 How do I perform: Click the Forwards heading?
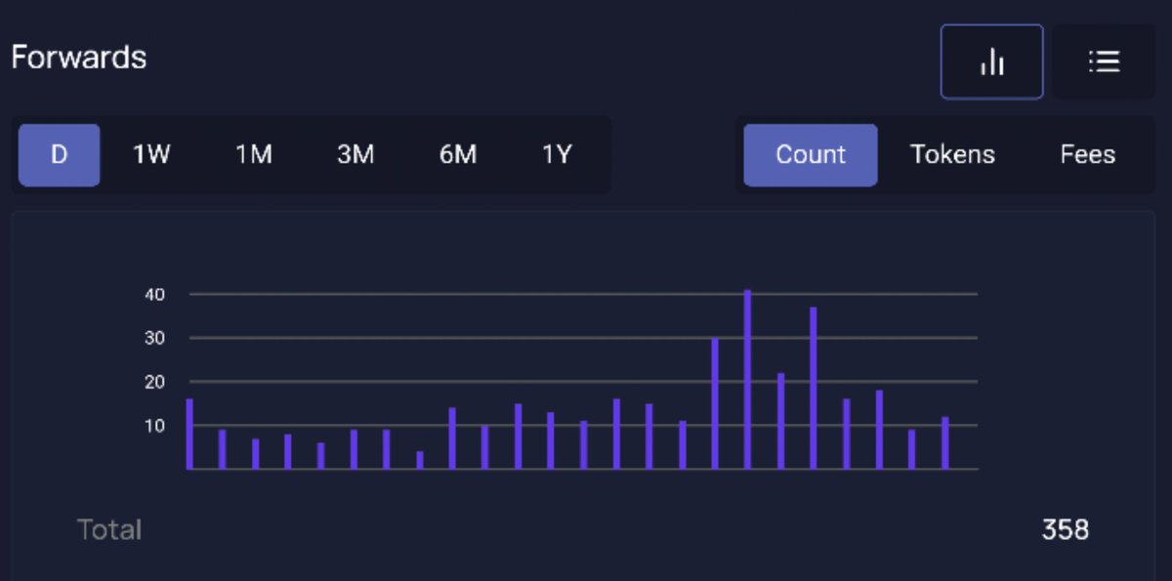pyautogui.click(x=79, y=57)
